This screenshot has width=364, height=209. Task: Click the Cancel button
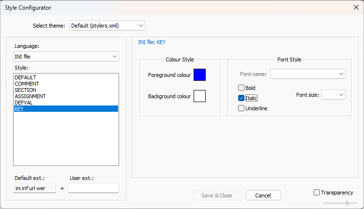(x=263, y=195)
